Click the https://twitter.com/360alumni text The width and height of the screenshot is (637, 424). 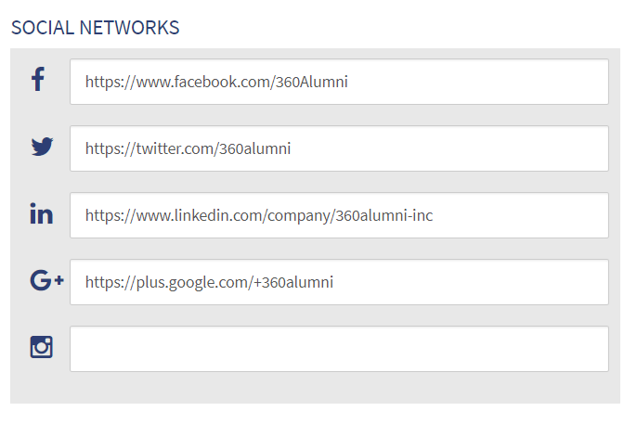188,148
